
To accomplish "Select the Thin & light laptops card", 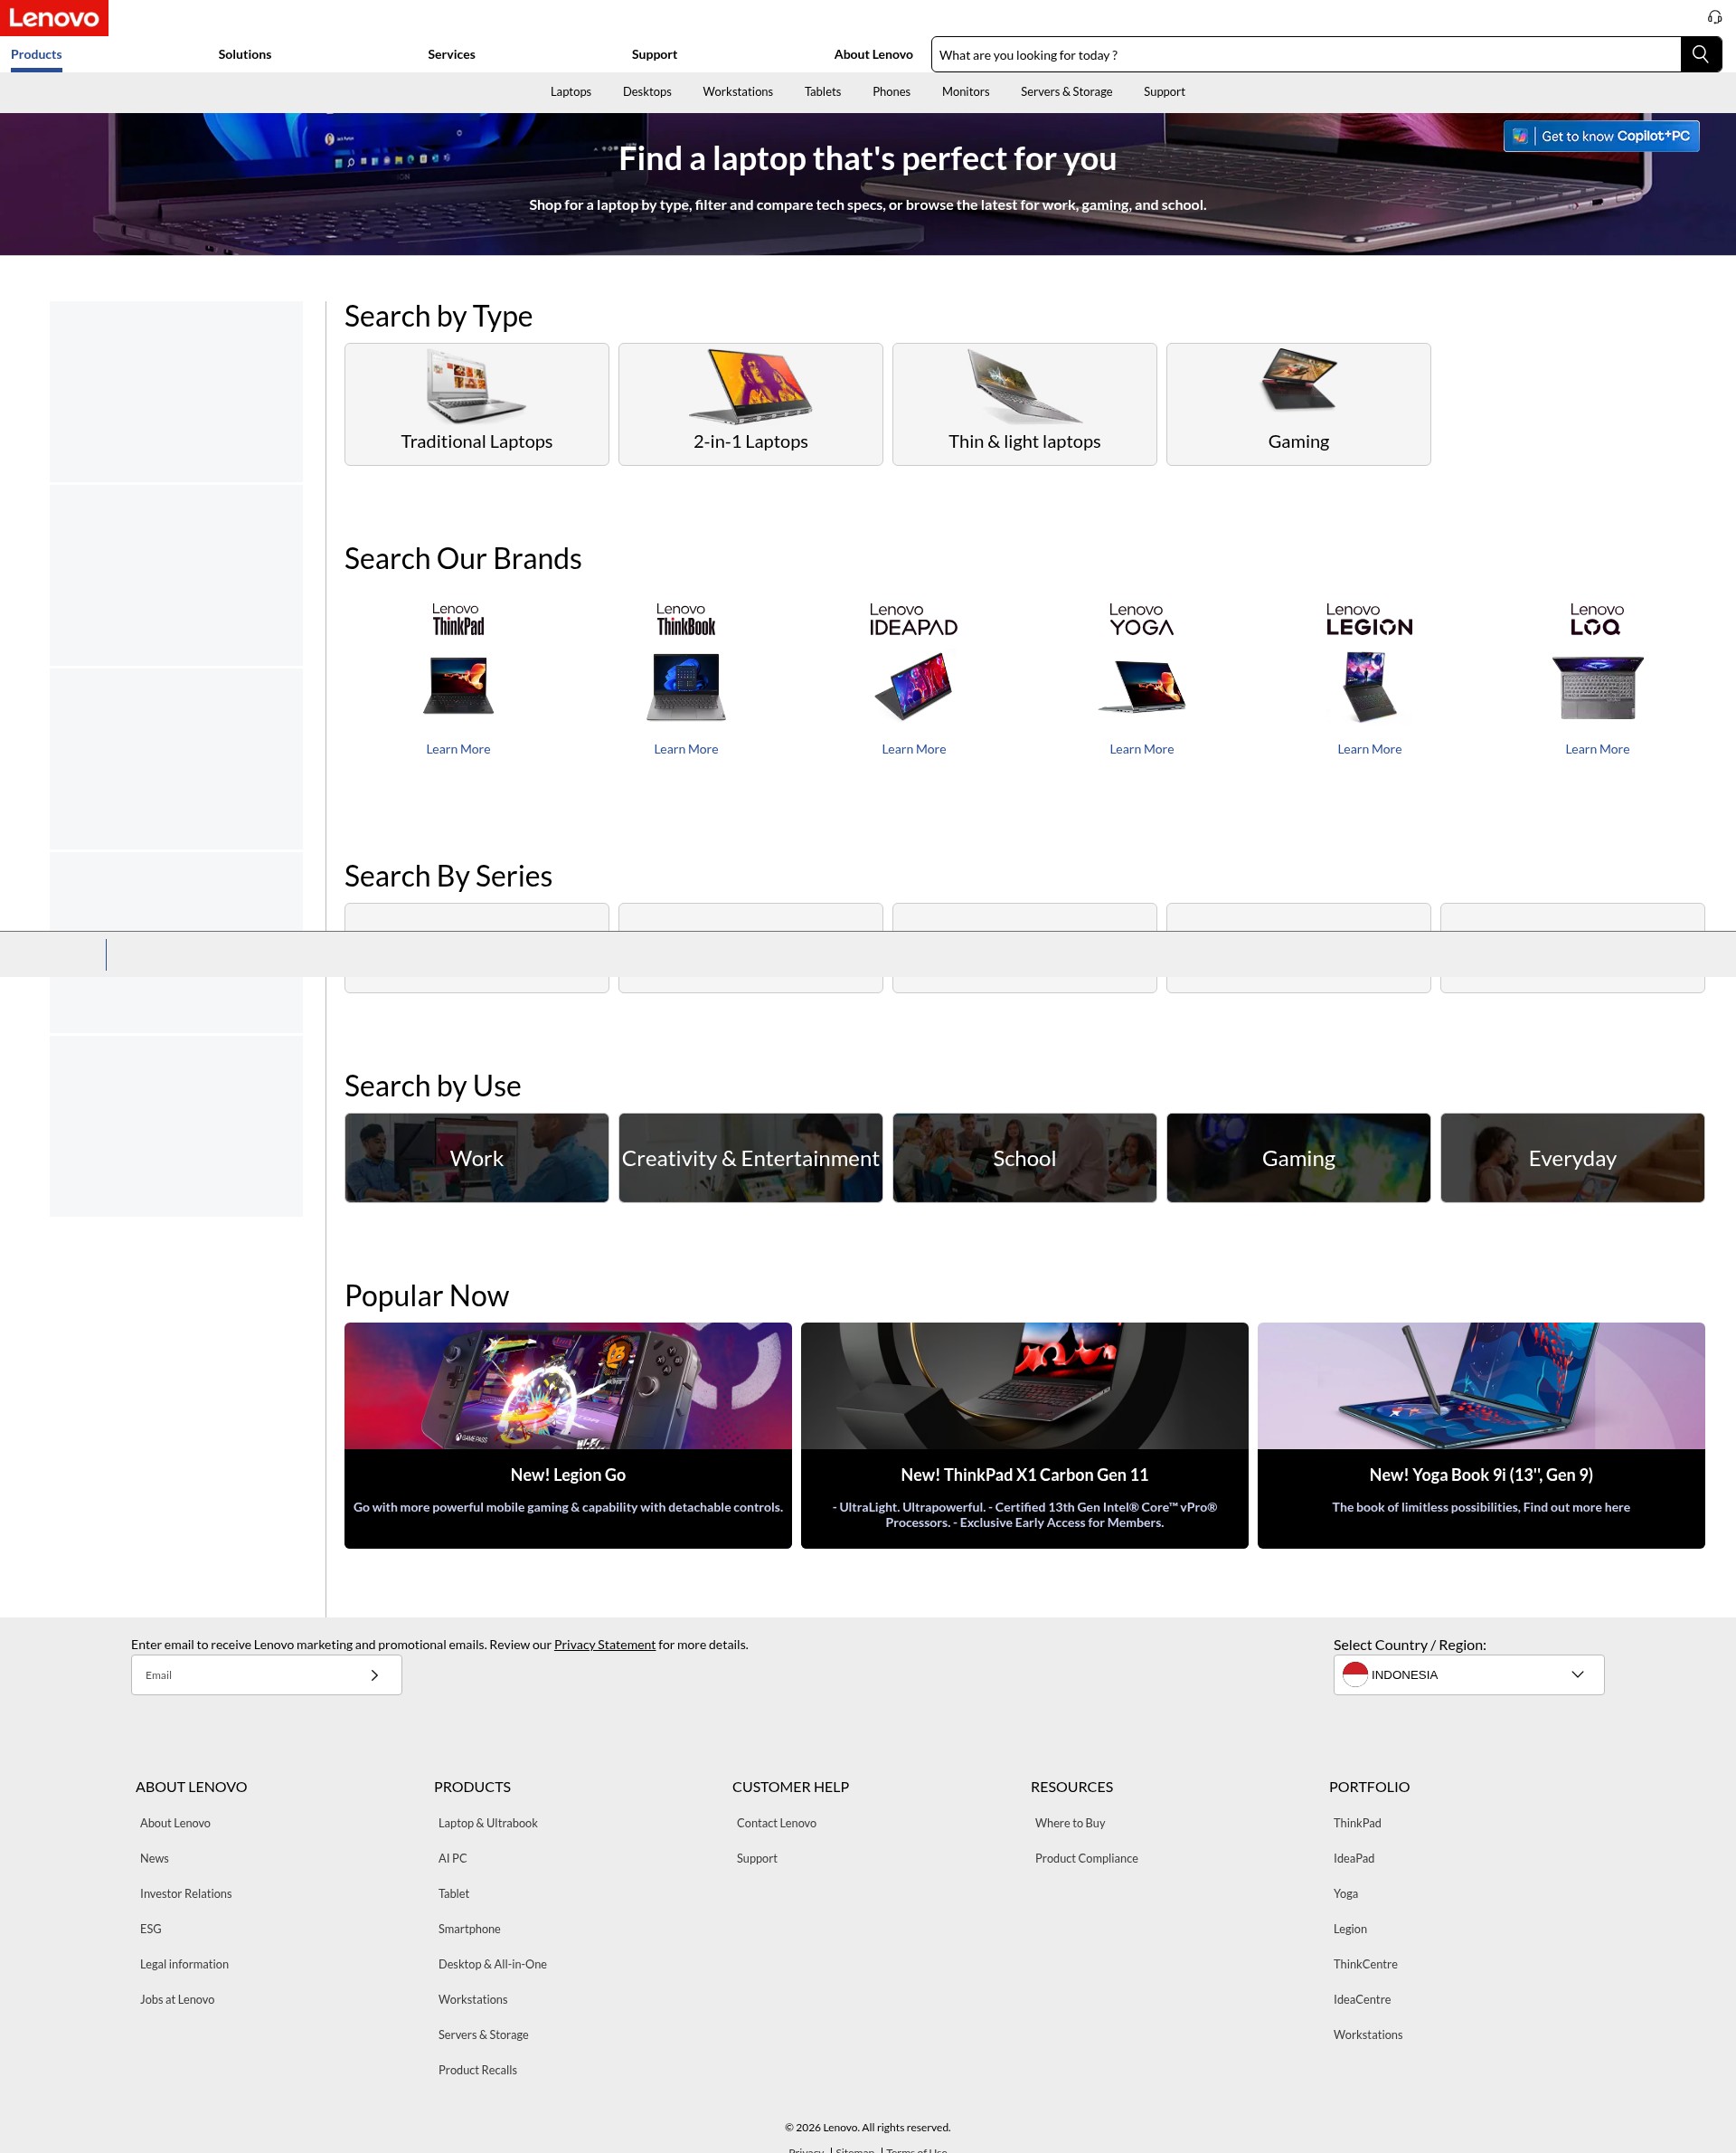I will [x=1024, y=404].
